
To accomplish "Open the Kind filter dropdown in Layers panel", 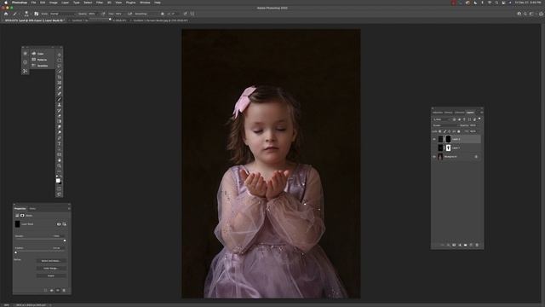I will click(x=442, y=119).
